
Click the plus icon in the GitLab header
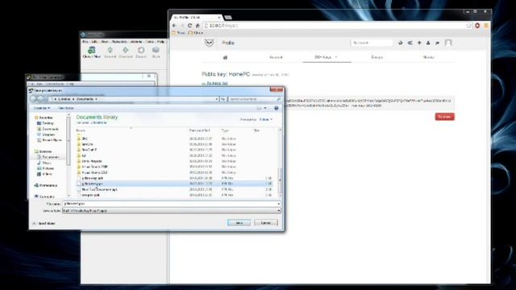(419, 43)
